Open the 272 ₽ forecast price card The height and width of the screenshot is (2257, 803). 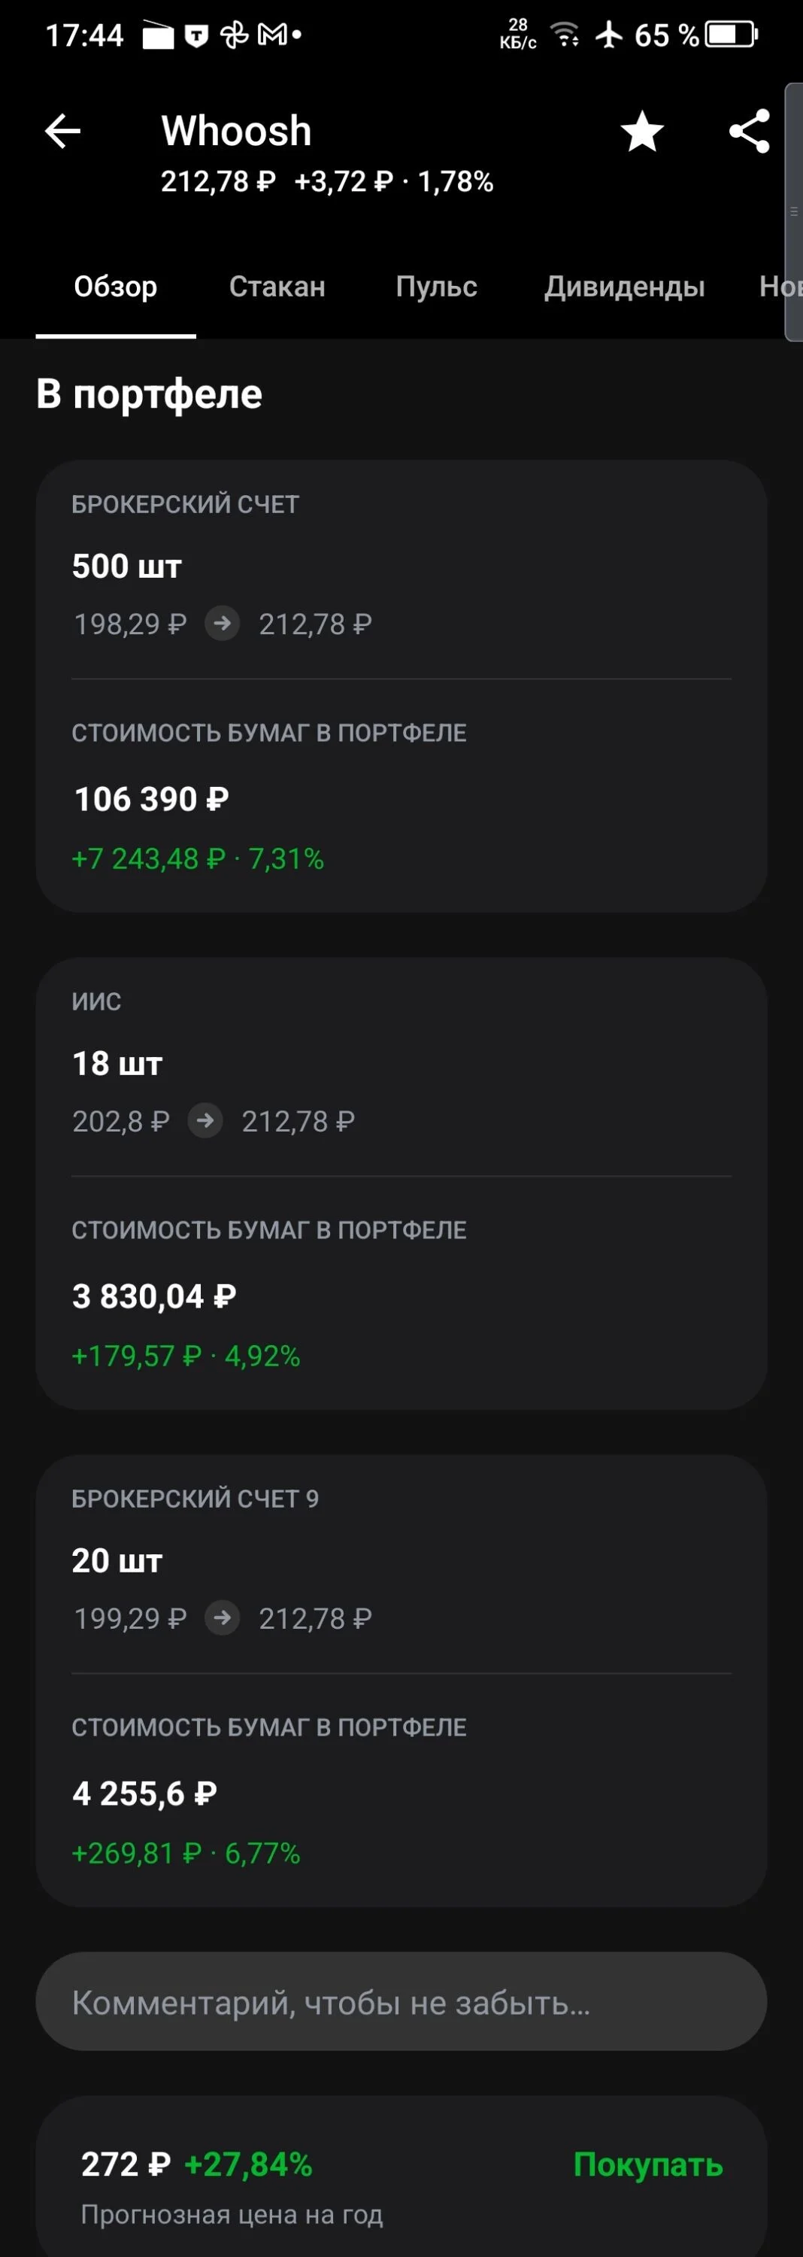[401, 2177]
